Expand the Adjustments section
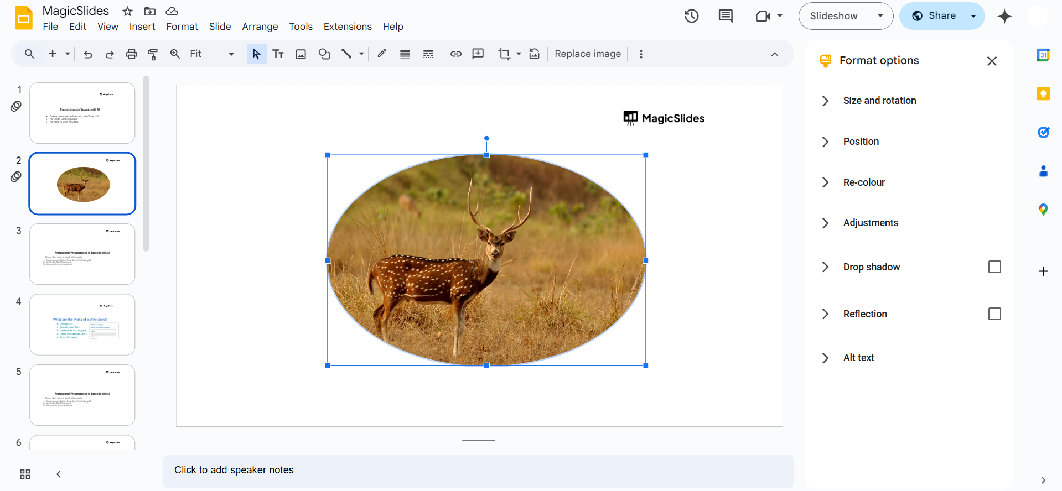The image size is (1062, 491). click(871, 223)
